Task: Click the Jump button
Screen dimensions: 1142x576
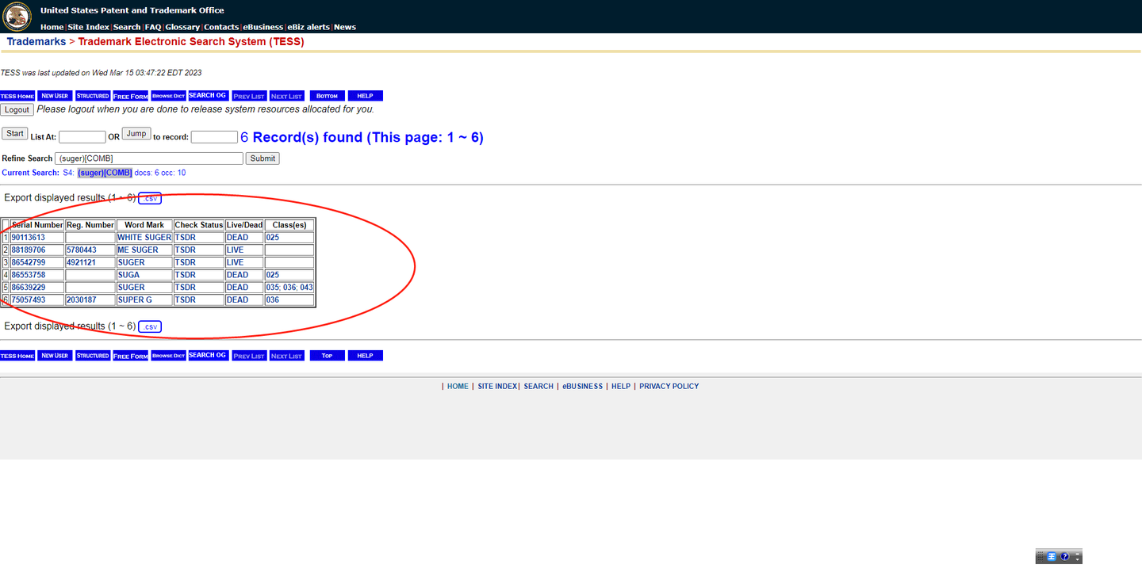Action: coord(136,134)
